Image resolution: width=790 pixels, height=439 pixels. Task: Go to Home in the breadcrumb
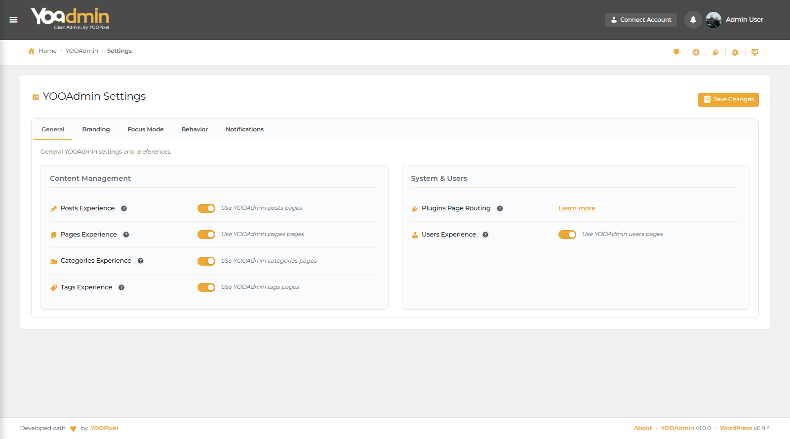coord(48,51)
